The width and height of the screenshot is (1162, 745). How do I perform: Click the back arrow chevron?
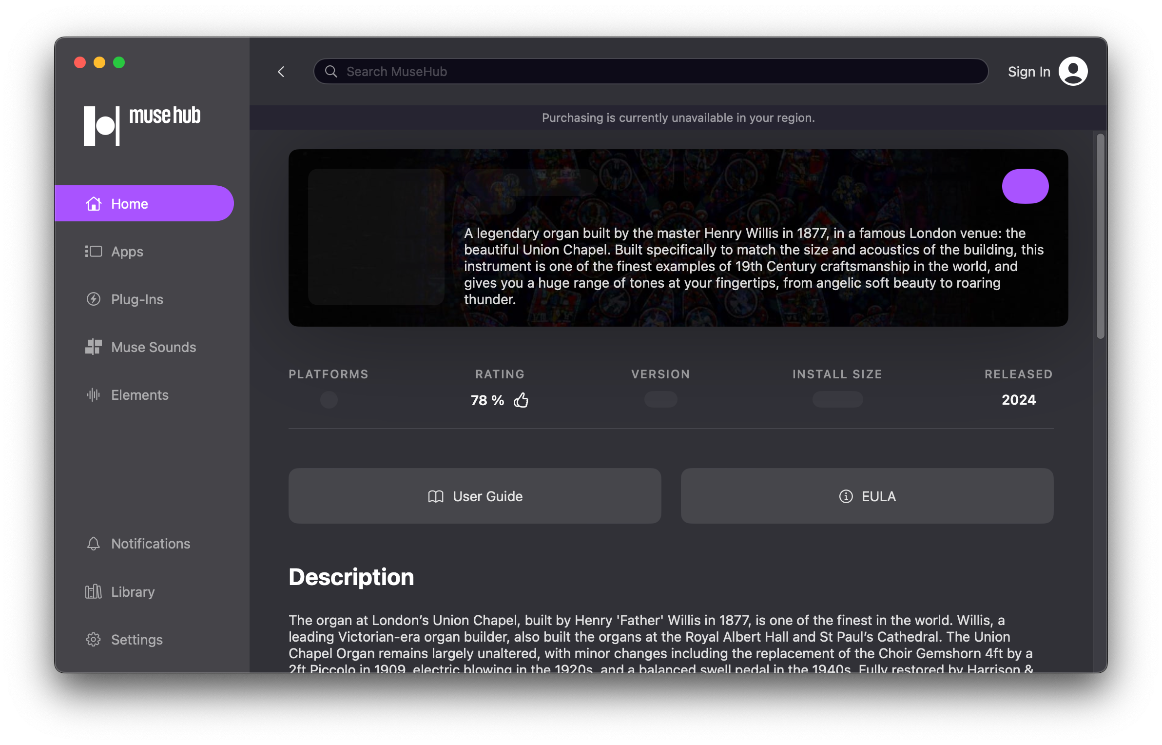281,72
